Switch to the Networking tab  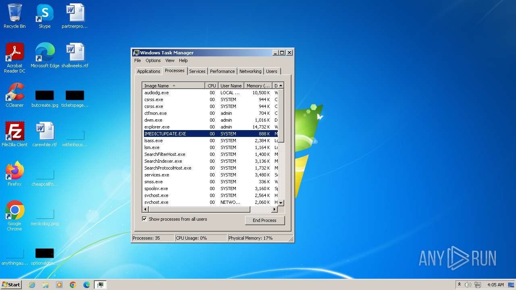[250, 71]
